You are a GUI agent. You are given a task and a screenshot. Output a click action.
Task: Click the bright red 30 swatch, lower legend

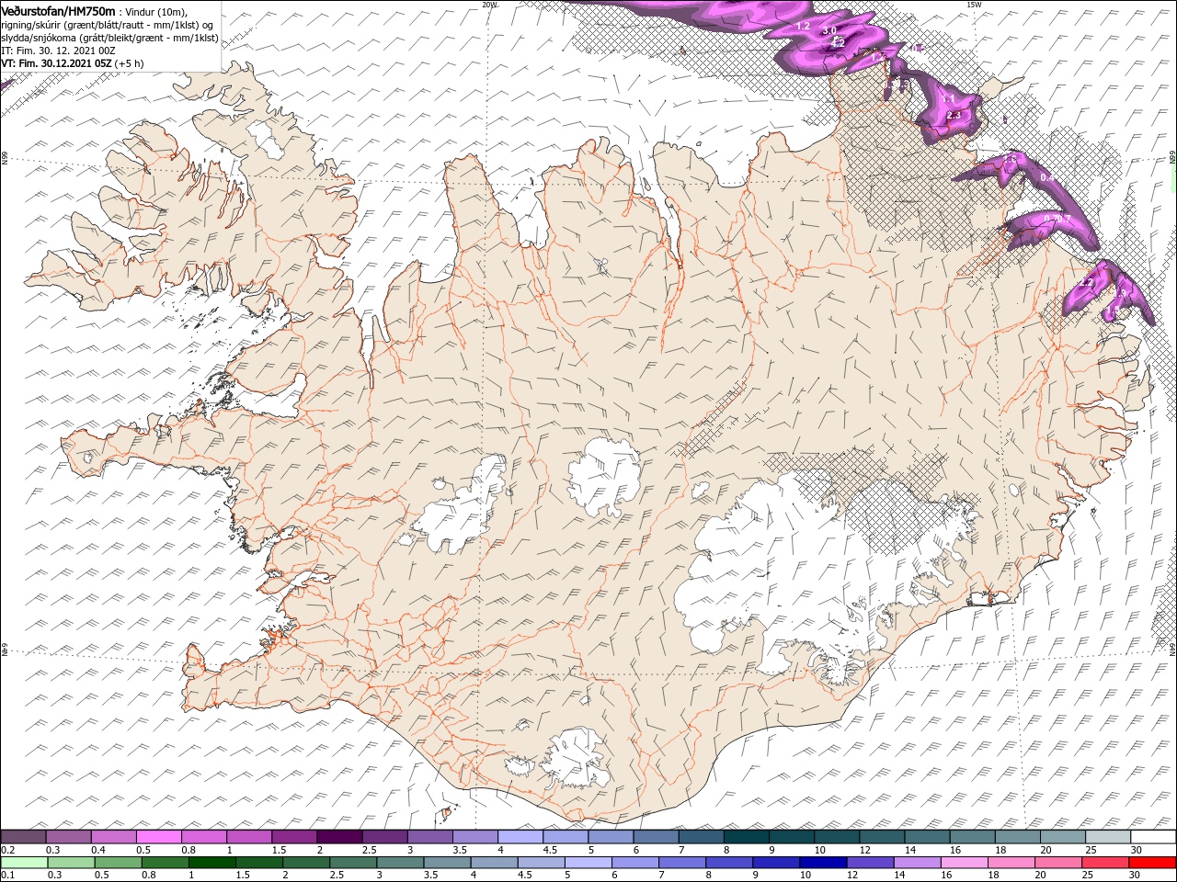click(x=1151, y=863)
